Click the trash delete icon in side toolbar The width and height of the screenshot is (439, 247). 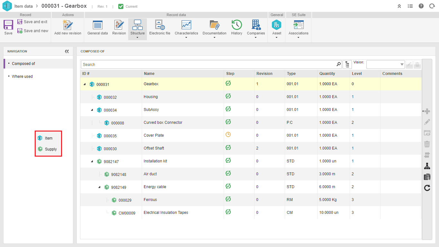coord(427,144)
